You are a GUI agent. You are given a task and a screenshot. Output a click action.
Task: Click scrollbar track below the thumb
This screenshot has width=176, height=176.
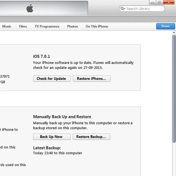[174, 159]
